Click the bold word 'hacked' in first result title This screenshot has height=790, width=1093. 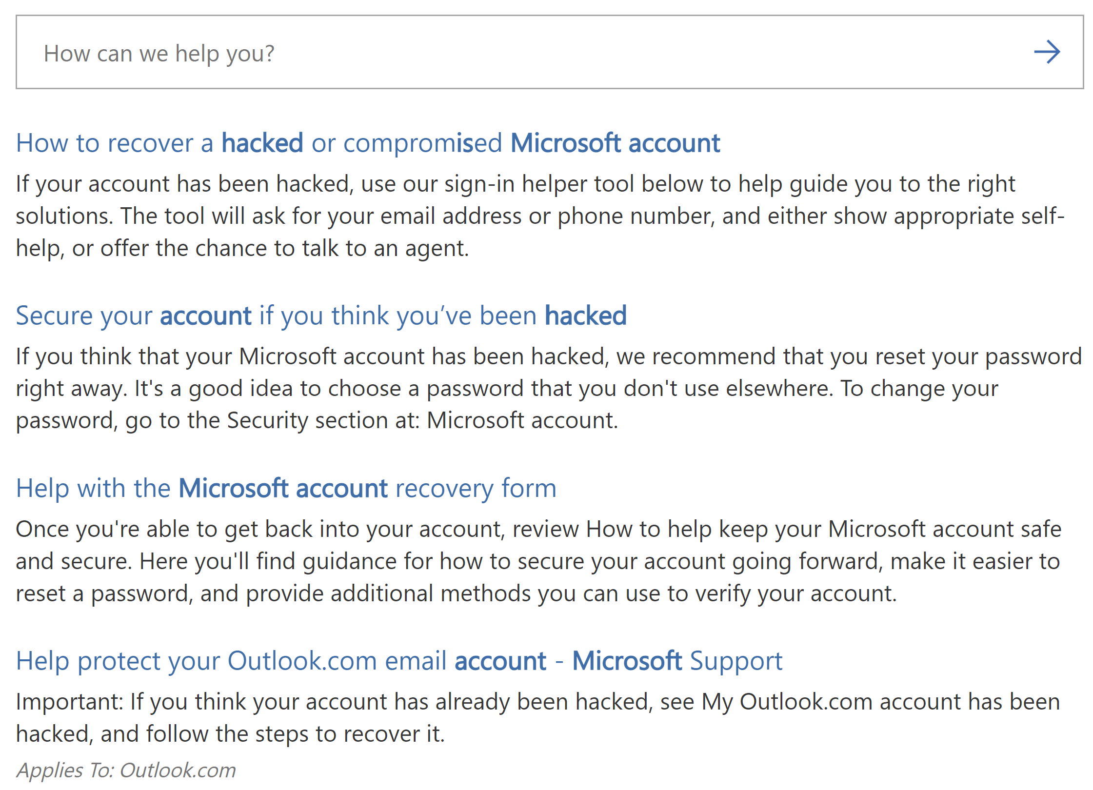[x=262, y=143]
